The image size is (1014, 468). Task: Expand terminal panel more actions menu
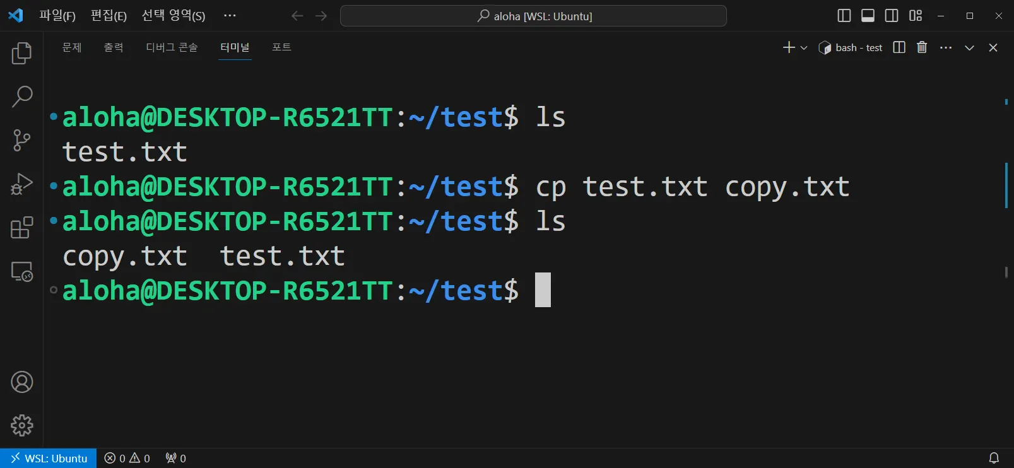pyautogui.click(x=945, y=47)
